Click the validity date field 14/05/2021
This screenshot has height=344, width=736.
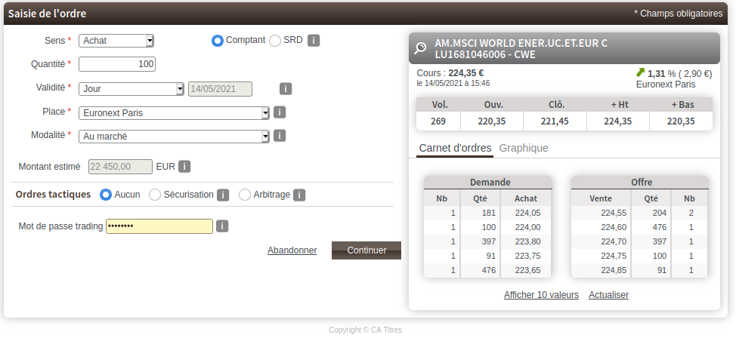click(220, 89)
